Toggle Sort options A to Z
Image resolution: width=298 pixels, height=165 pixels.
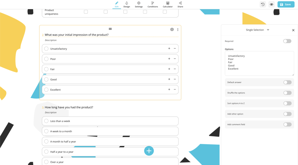(x=287, y=104)
